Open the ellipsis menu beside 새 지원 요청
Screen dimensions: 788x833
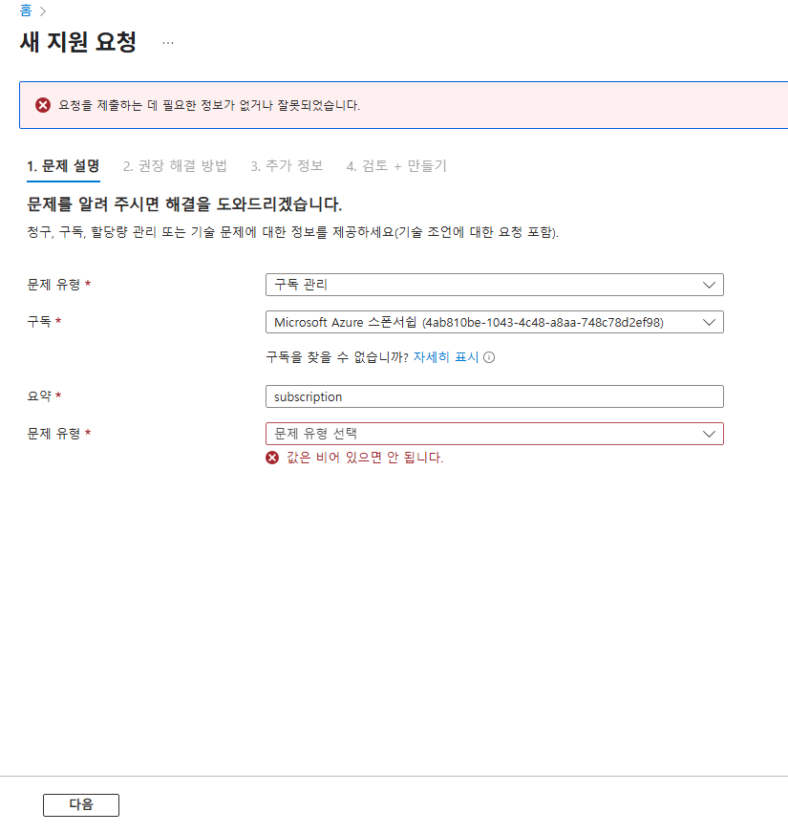pyautogui.click(x=168, y=42)
